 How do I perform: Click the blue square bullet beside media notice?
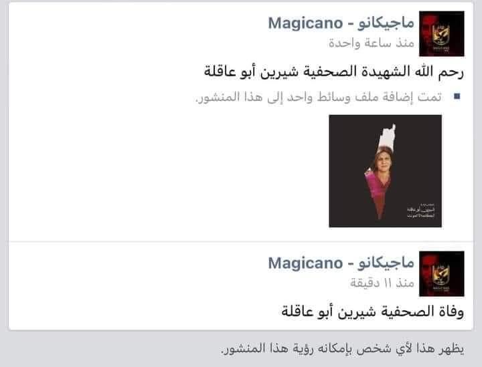(457, 97)
